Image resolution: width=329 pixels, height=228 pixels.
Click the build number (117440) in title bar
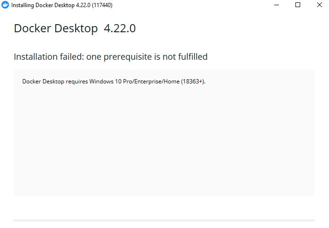(x=102, y=5)
